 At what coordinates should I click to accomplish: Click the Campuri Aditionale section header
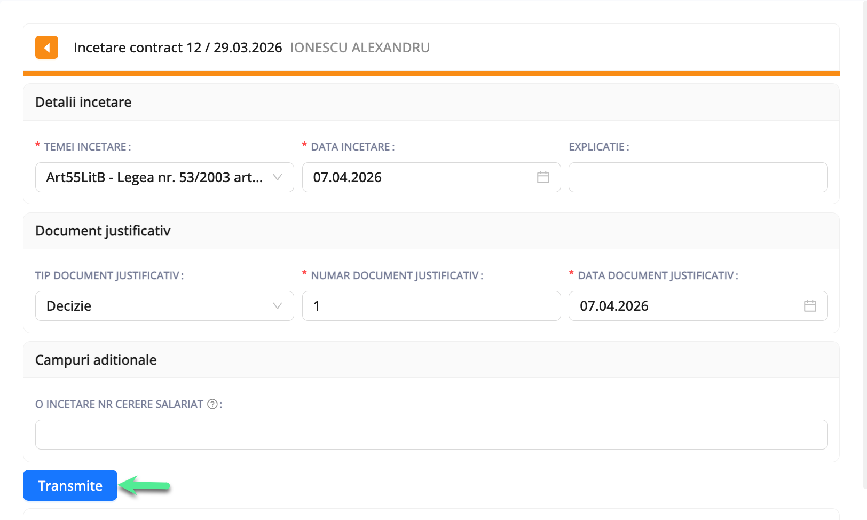pyautogui.click(x=96, y=360)
